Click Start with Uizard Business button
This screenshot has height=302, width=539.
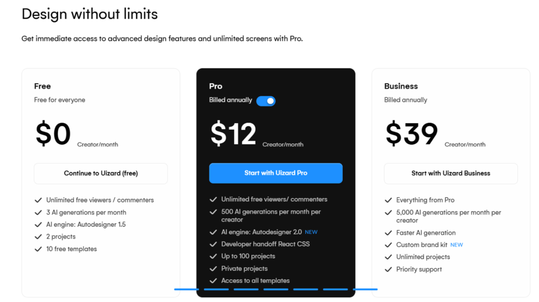point(450,173)
